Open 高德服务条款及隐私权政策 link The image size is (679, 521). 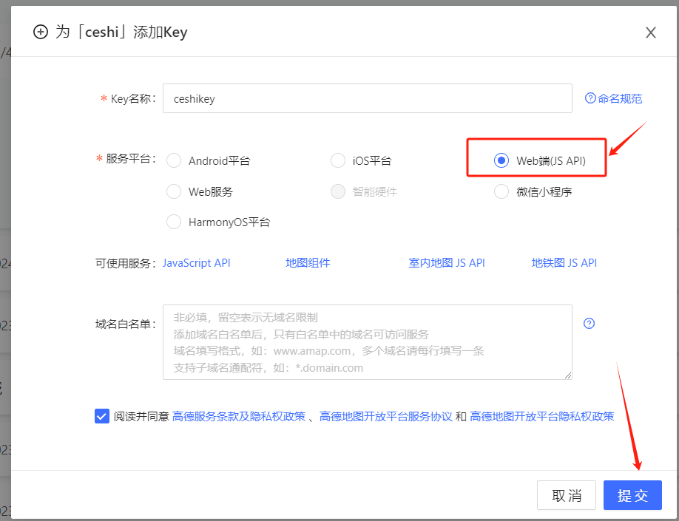pyautogui.click(x=238, y=416)
